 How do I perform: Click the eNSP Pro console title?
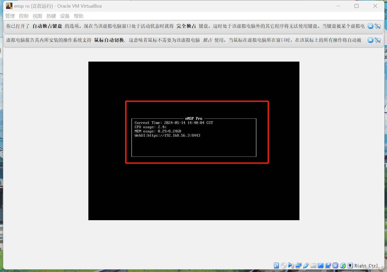(194, 118)
